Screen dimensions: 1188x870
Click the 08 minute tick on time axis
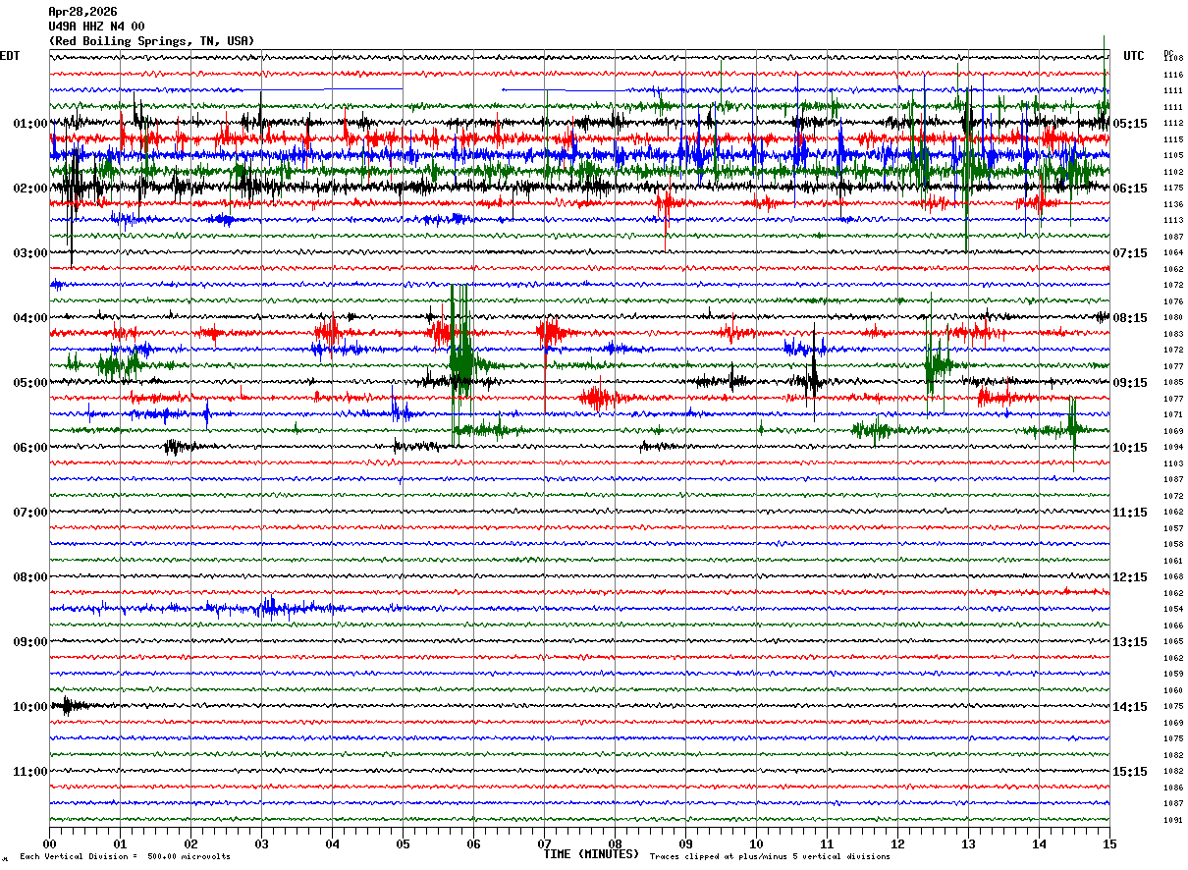(615, 843)
